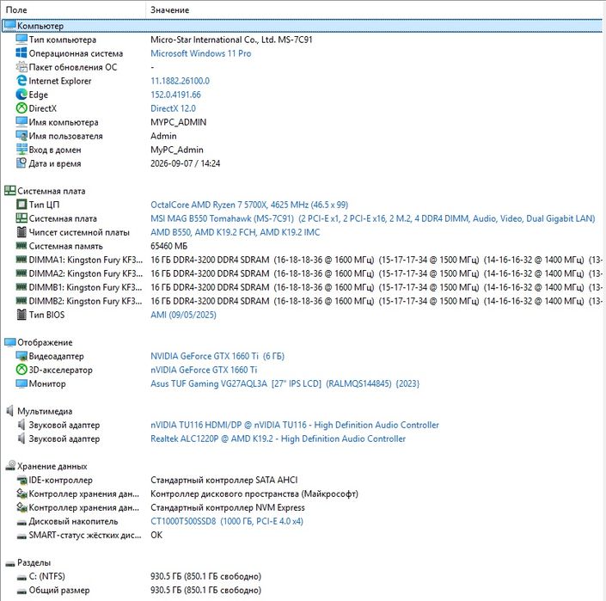Screen dimensions: 606x601
Task: Open the nVIDIA GeForce GTX 1660 Ti 3D-accelerator link
Action: (204, 370)
